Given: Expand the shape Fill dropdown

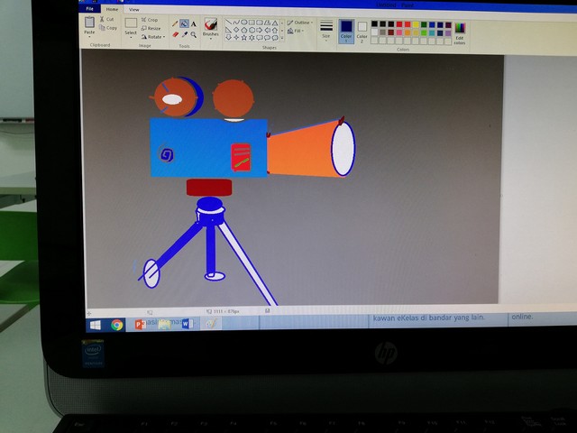Looking at the screenshot, I should [x=298, y=31].
